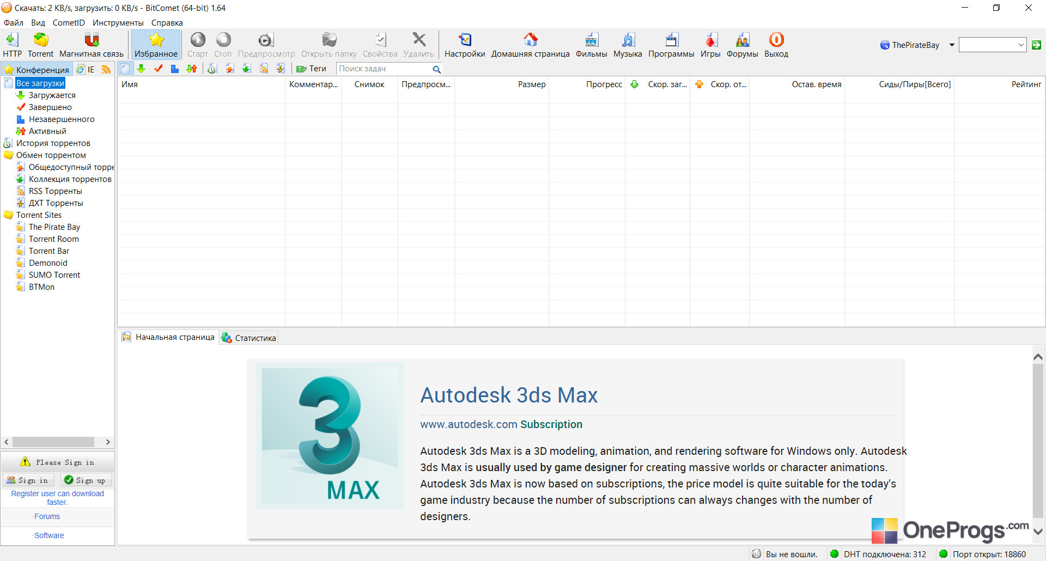Switch to the Конференция sidebar tab
The image size is (1046, 561).
(x=37, y=70)
